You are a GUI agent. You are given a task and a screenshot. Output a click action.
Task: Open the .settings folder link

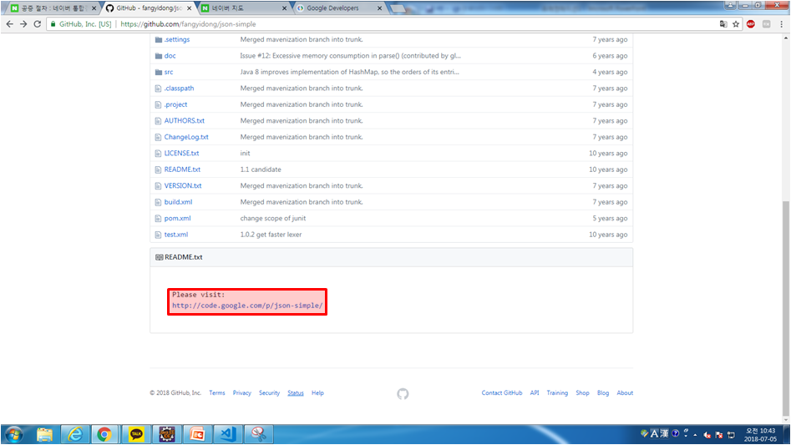click(177, 39)
